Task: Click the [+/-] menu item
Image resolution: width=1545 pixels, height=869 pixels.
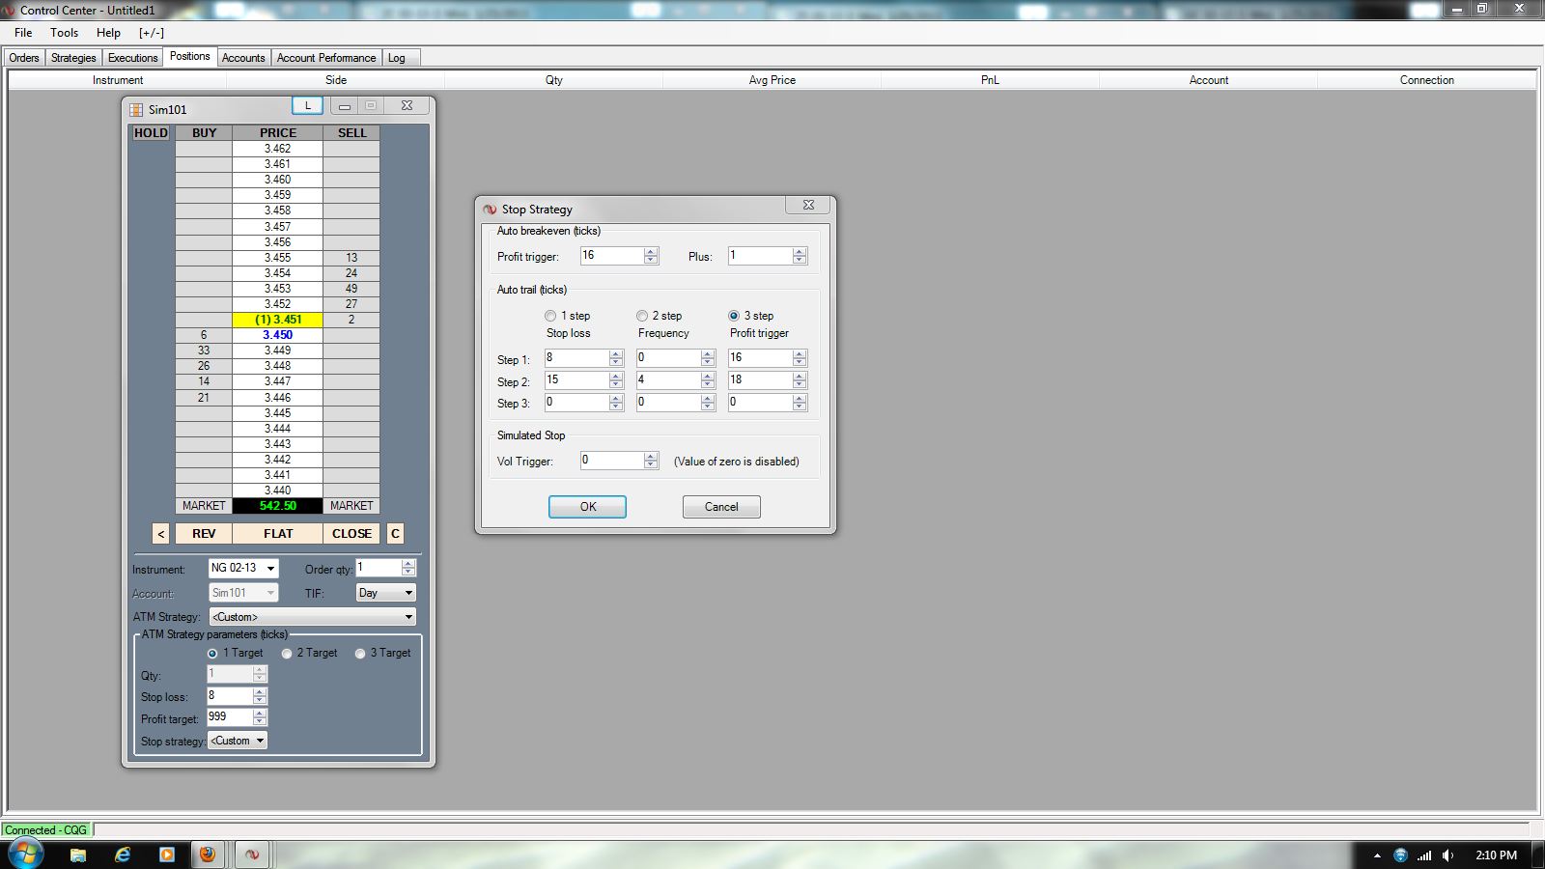Action: coord(152,33)
